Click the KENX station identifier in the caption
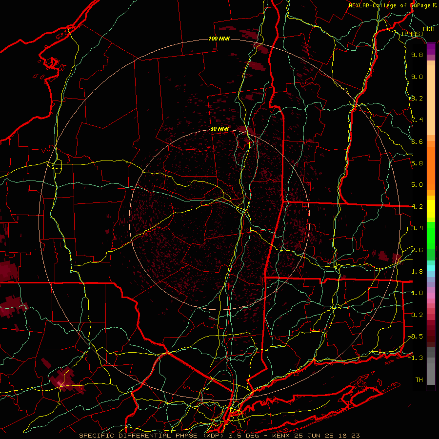This screenshot has height=439, width=439. pyautogui.click(x=281, y=436)
